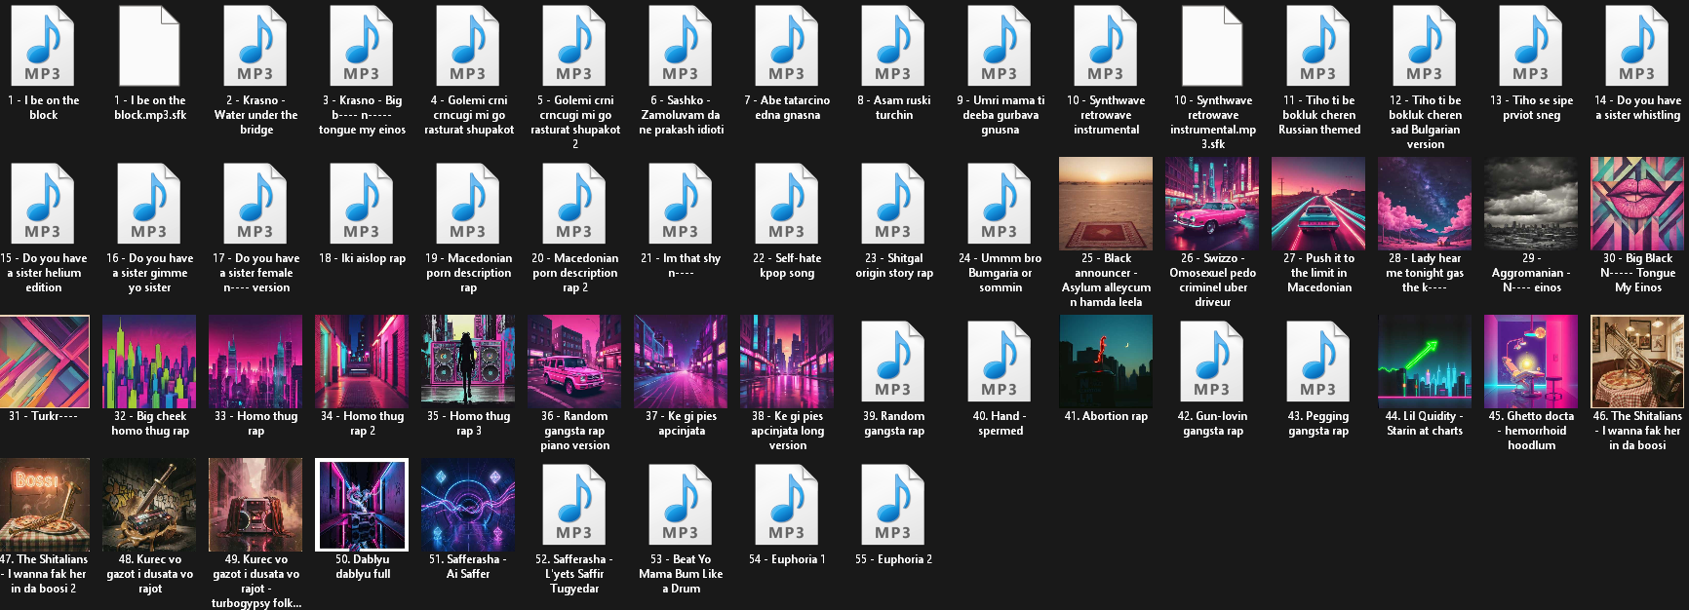
Task: Click filename '3 - Krasno - Big b---- n----- tongue my einos'
Action: pos(362,115)
